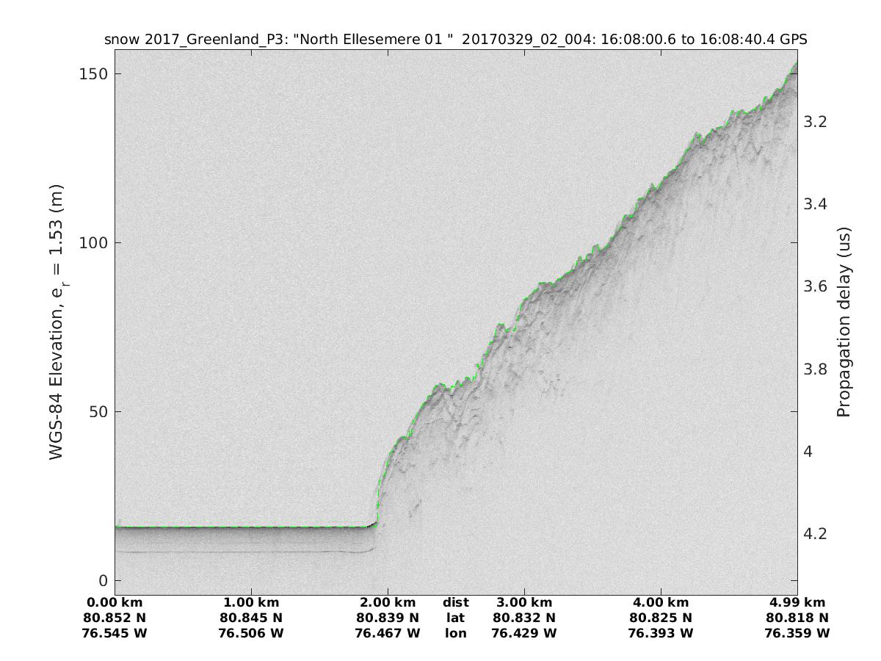Viewport: 881px width, 661px height.
Task: Click the 1.00 km distance label
Action: click(x=251, y=603)
